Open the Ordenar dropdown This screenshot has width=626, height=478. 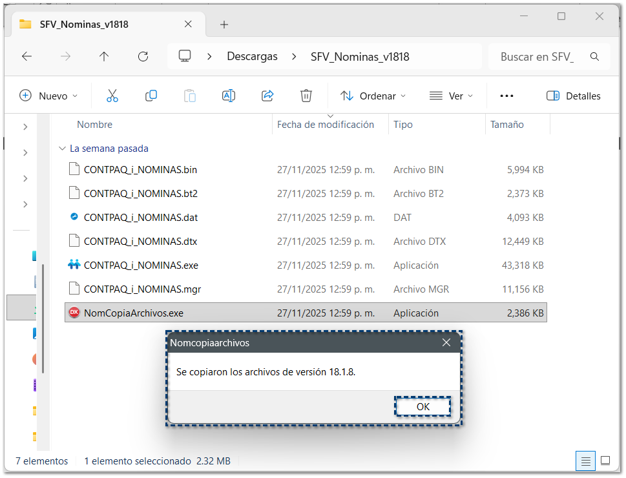tap(373, 96)
